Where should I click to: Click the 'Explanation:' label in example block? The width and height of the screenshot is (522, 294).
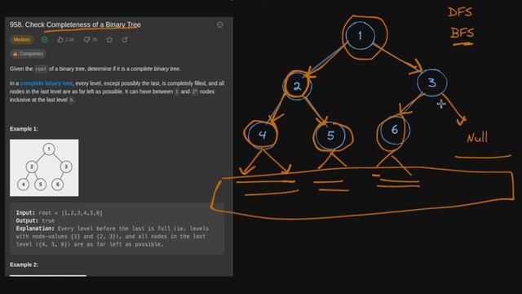(x=35, y=229)
